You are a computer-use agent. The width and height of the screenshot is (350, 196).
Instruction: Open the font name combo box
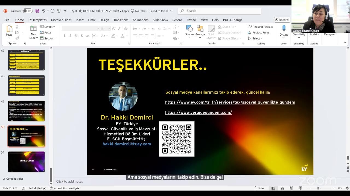click(x=81, y=28)
